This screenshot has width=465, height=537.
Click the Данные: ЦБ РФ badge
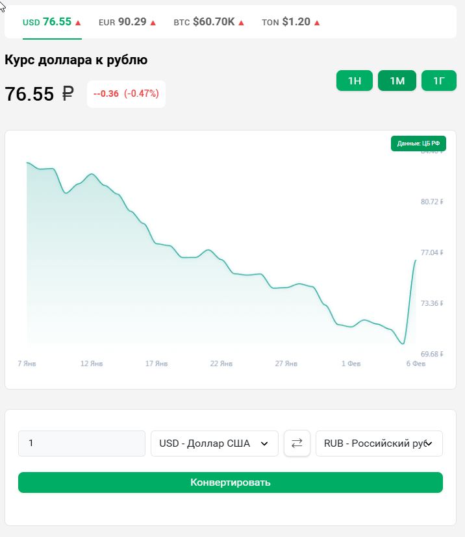click(x=418, y=144)
